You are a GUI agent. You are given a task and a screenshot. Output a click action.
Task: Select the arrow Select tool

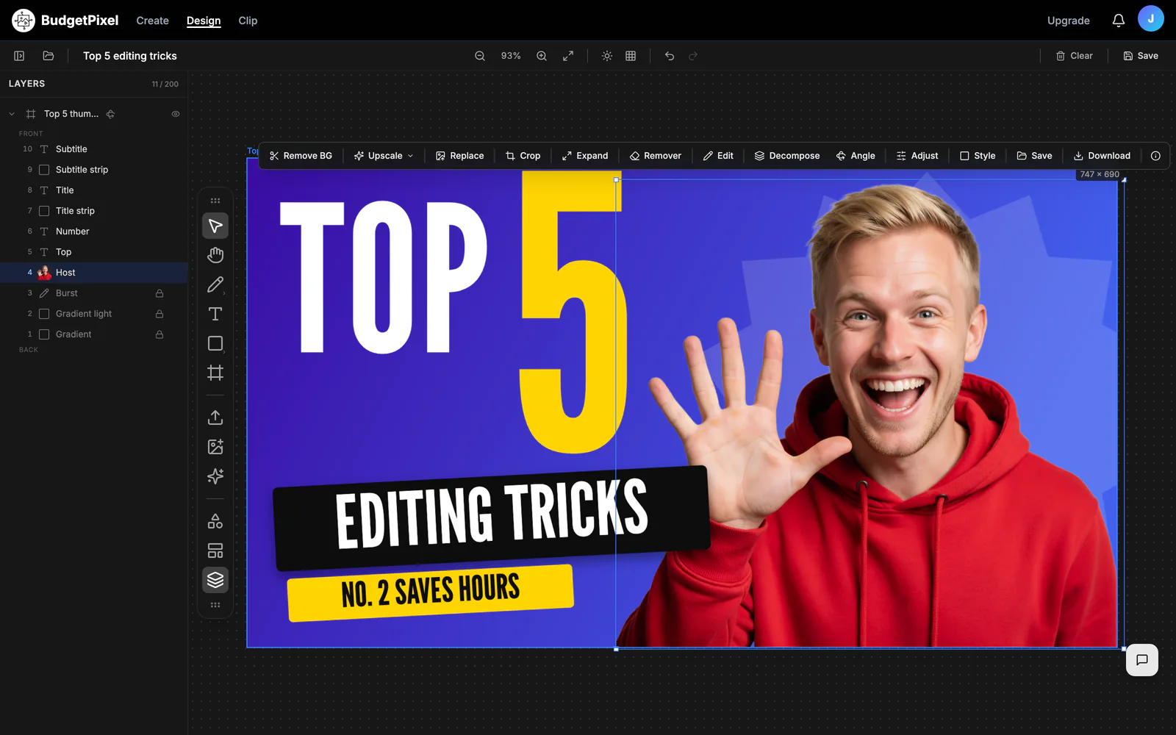[x=215, y=226]
